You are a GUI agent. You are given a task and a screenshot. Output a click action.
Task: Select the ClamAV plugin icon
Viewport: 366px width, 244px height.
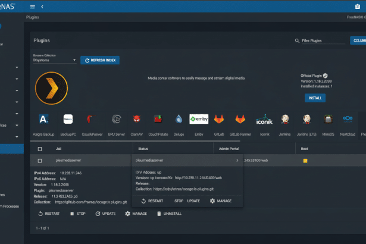tap(136, 119)
